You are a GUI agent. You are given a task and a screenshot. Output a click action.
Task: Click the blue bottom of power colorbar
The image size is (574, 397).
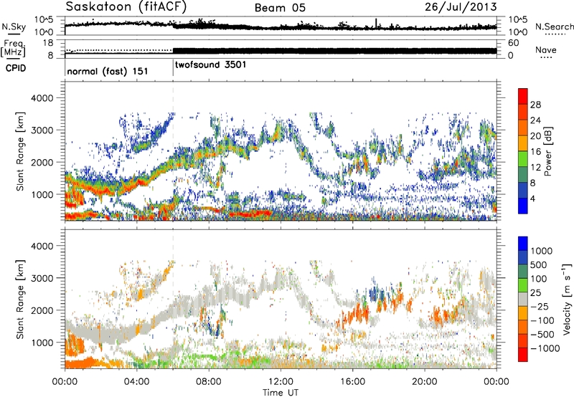point(523,206)
